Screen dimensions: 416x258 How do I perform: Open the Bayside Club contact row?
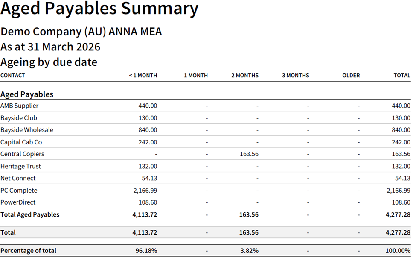click(x=19, y=118)
